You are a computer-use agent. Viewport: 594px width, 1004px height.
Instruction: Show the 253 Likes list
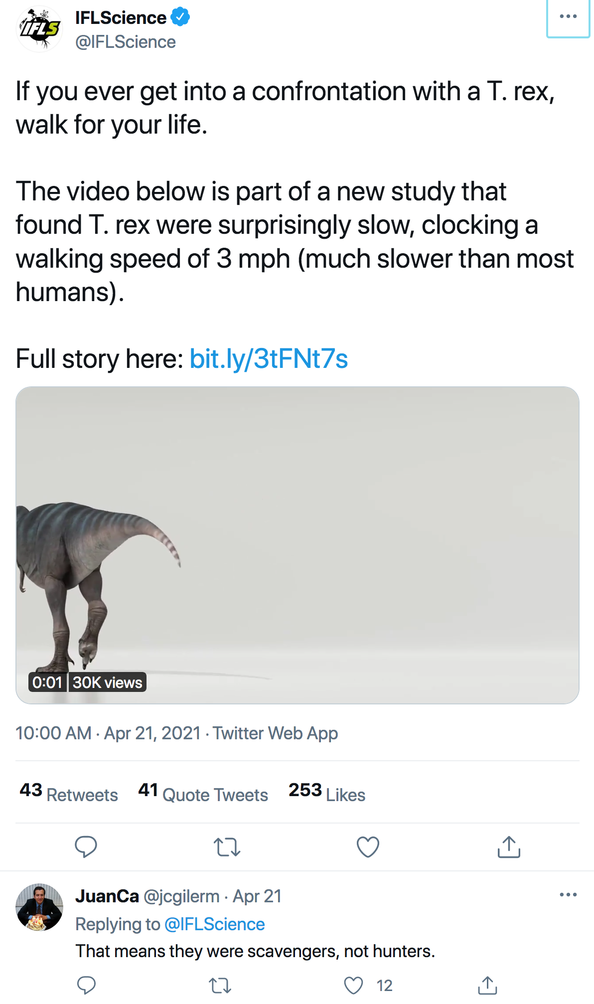[x=327, y=793]
